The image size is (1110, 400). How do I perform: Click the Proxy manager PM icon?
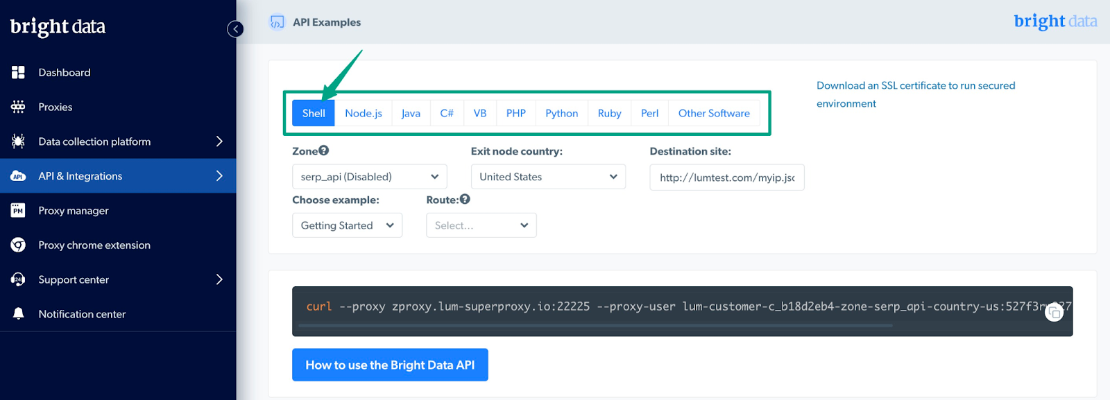[x=18, y=211]
